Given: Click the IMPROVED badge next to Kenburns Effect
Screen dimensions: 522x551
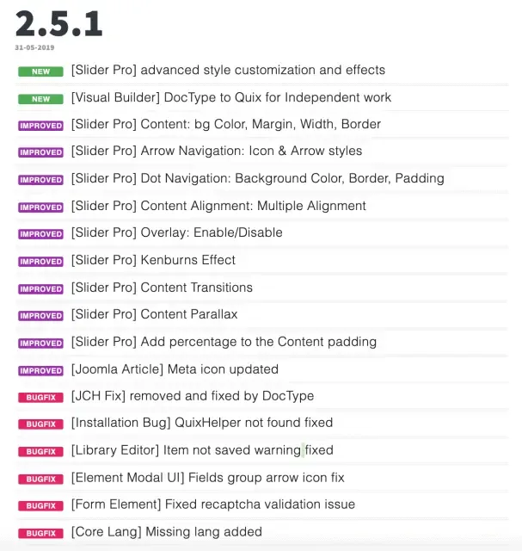Looking at the screenshot, I should [x=40, y=262].
